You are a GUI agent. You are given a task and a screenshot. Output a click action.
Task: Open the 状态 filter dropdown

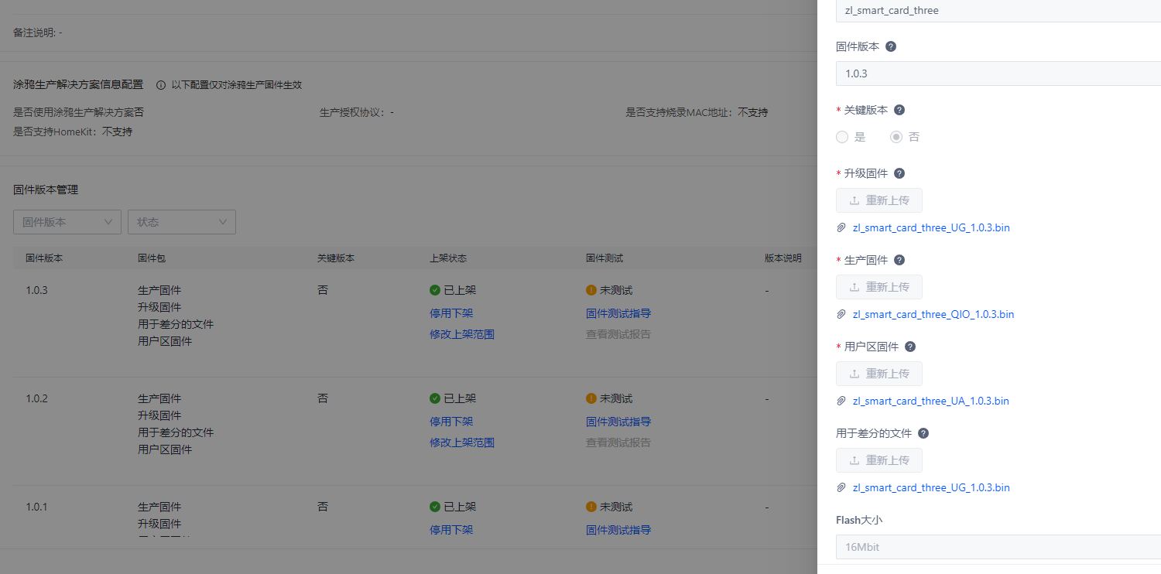(x=182, y=222)
